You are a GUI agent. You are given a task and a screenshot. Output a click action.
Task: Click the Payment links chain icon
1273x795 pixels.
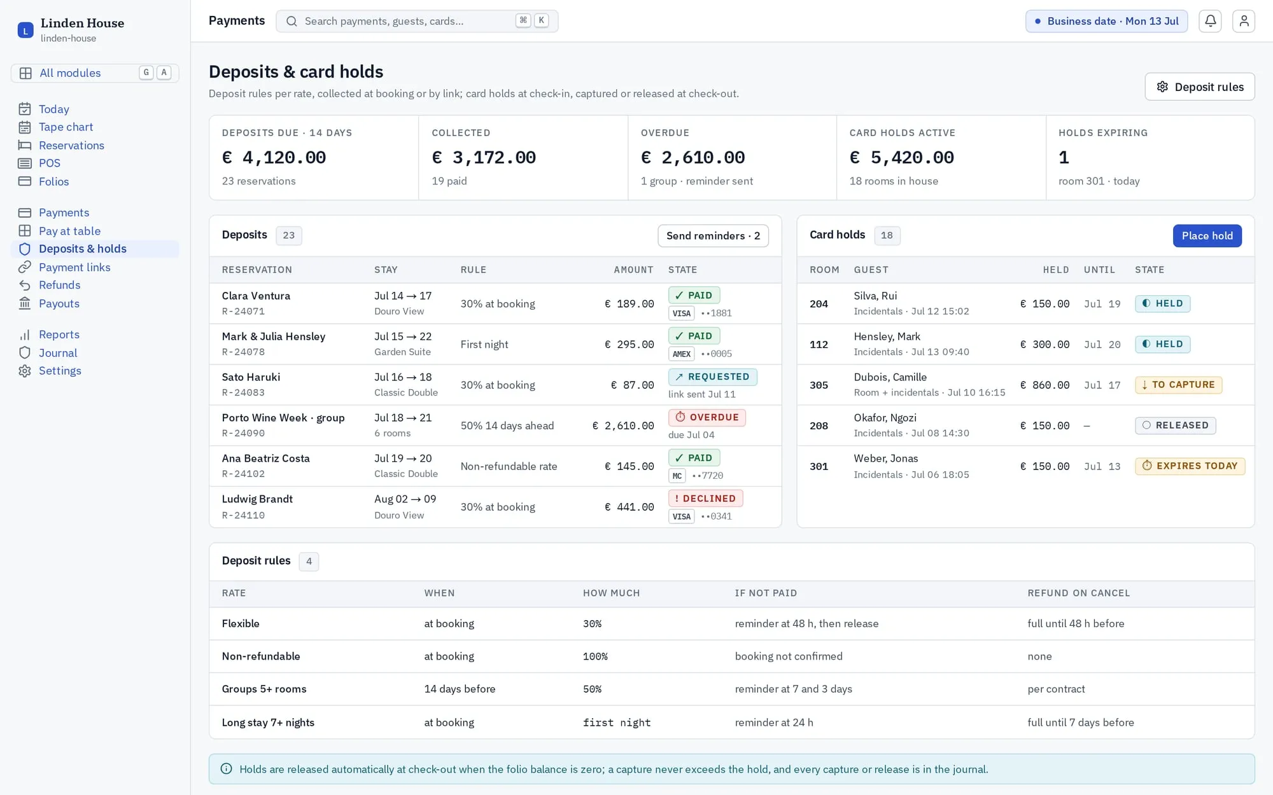(25, 267)
